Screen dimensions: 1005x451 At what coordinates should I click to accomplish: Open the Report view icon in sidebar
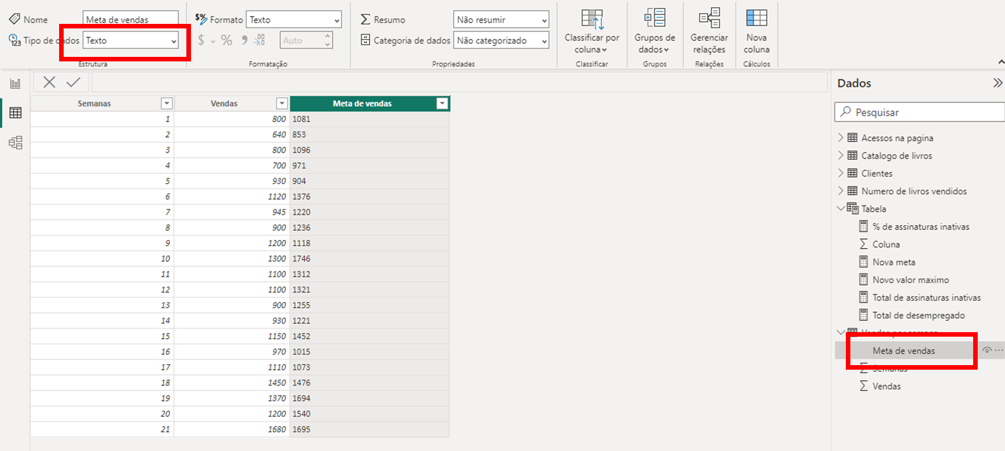coord(15,84)
